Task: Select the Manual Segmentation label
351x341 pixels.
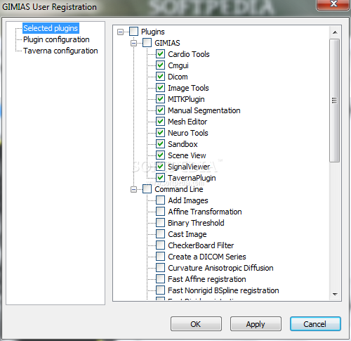Action: tap(204, 110)
